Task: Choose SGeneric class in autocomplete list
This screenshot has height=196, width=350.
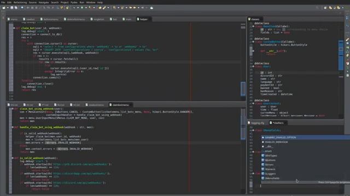Action: pyautogui.click(x=305, y=169)
